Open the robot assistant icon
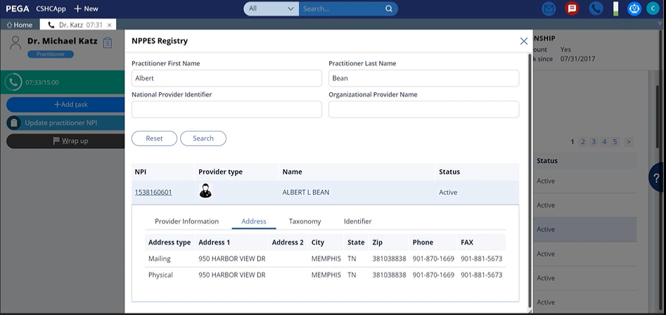666x315 pixels. (634, 8)
